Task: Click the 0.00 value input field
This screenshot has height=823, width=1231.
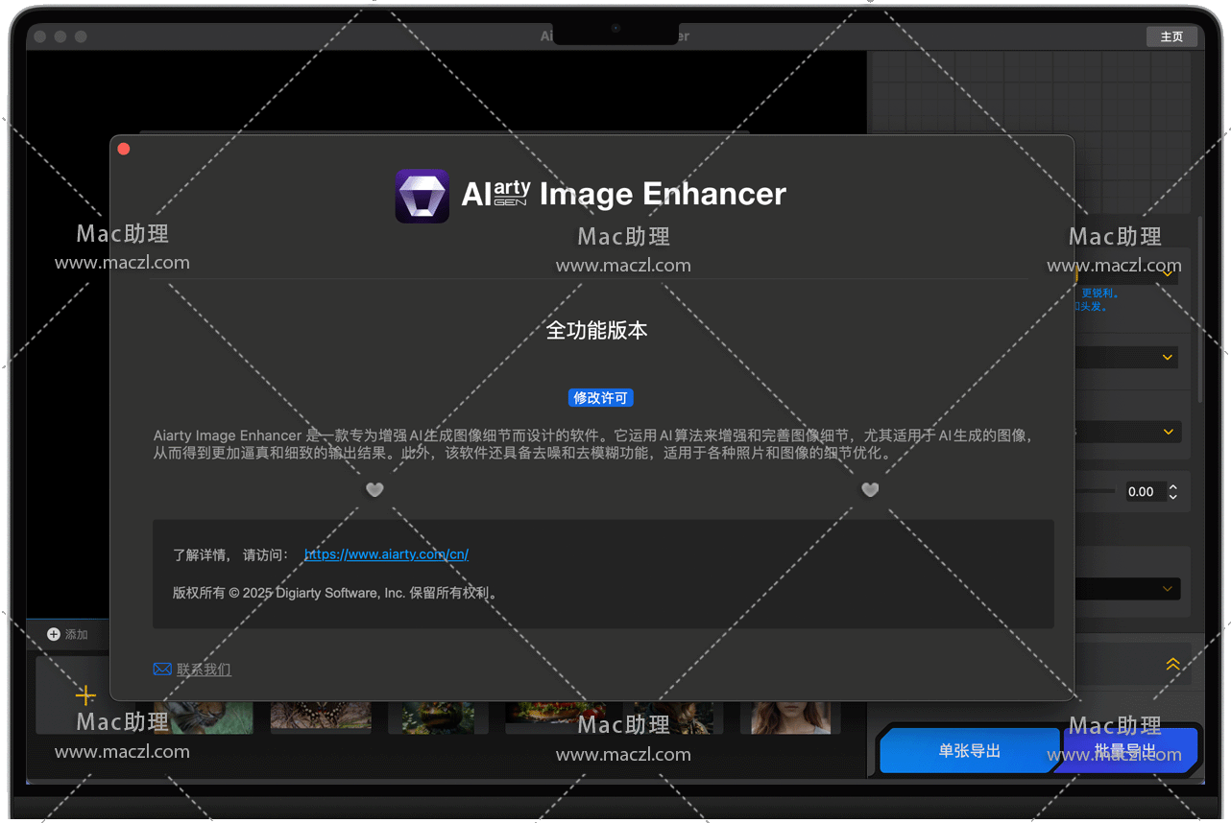Action: click(1146, 492)
